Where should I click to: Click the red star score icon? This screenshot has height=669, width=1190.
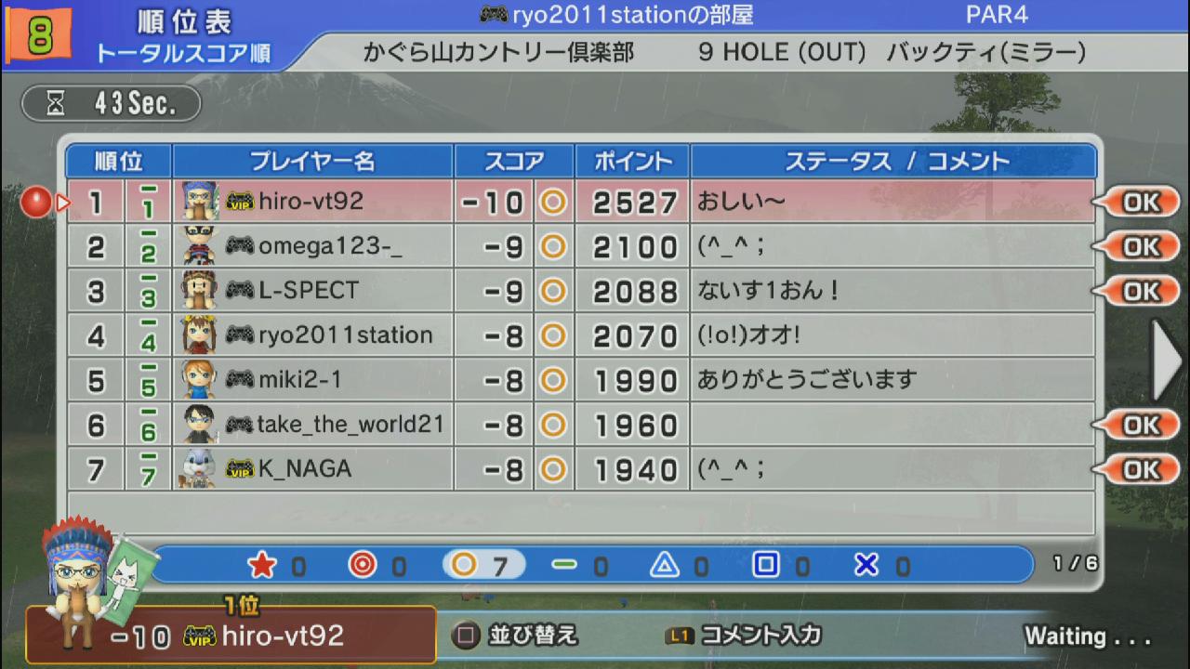[262, 565]
